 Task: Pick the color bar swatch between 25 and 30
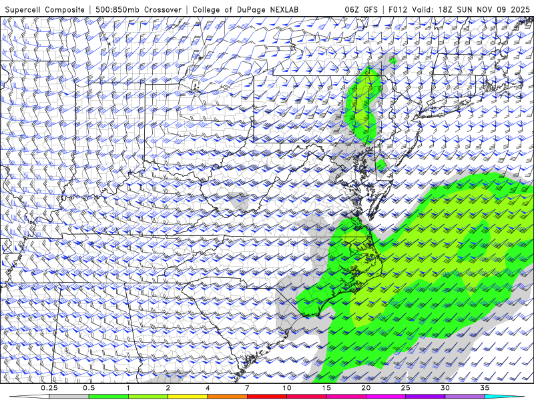[425, 397]
